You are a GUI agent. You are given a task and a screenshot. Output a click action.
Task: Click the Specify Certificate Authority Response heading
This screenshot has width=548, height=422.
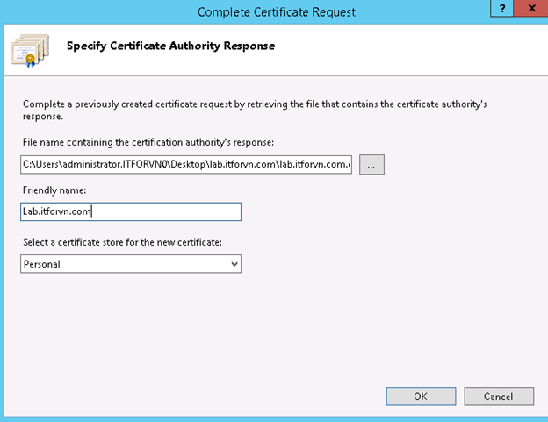click(x=171, y=46)
